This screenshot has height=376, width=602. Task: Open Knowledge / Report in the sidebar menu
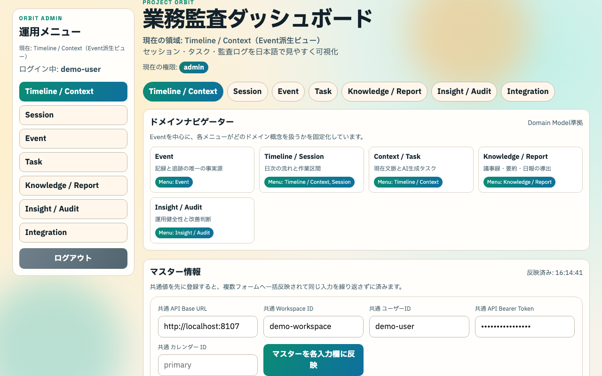pyautogui.click(x=73, y=186)
